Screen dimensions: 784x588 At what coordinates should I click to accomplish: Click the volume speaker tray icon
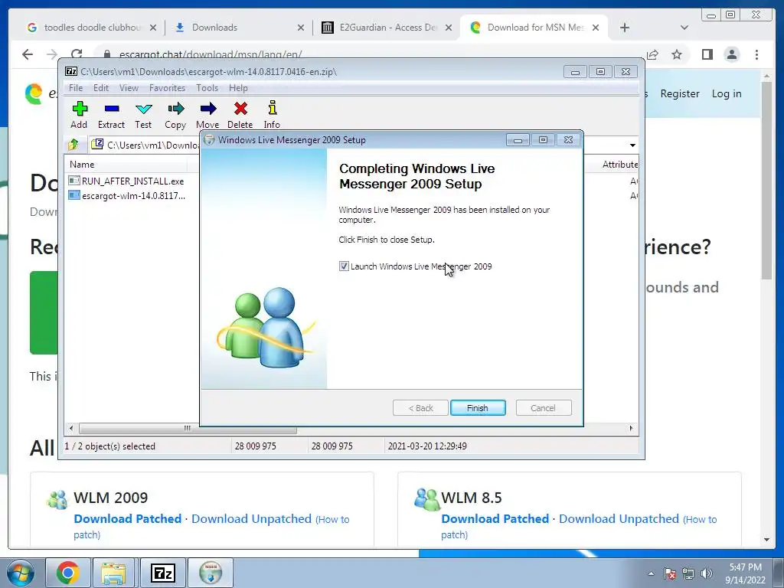click(x=707, y=573)
